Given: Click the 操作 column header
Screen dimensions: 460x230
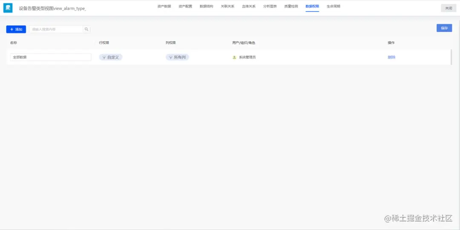Looking at the screenshot, I should pyautogui.click(x=391, y=43).
